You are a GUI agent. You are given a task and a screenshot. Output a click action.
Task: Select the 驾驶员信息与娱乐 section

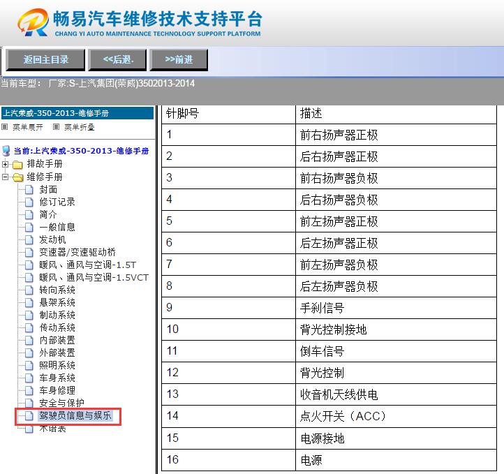coord(75,415)
